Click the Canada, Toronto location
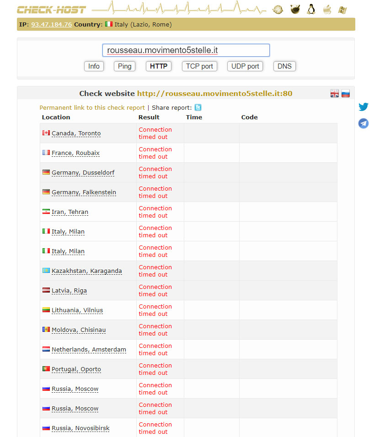The height and width of the screenshot is (437, 385). [76, 133]
